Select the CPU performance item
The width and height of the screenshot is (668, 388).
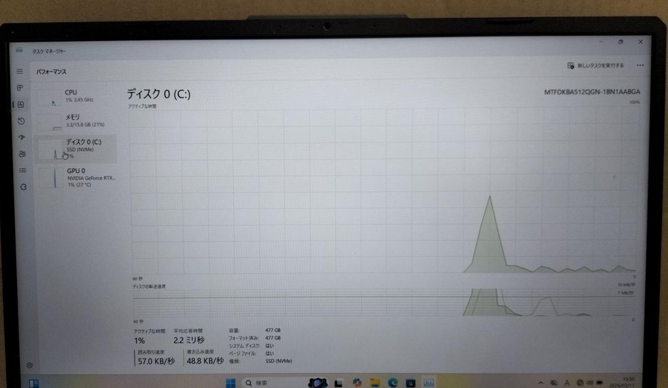(76, 96)
